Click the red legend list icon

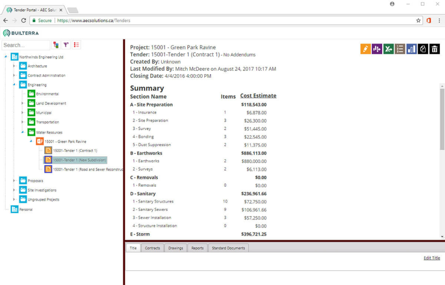coord(76,44)
